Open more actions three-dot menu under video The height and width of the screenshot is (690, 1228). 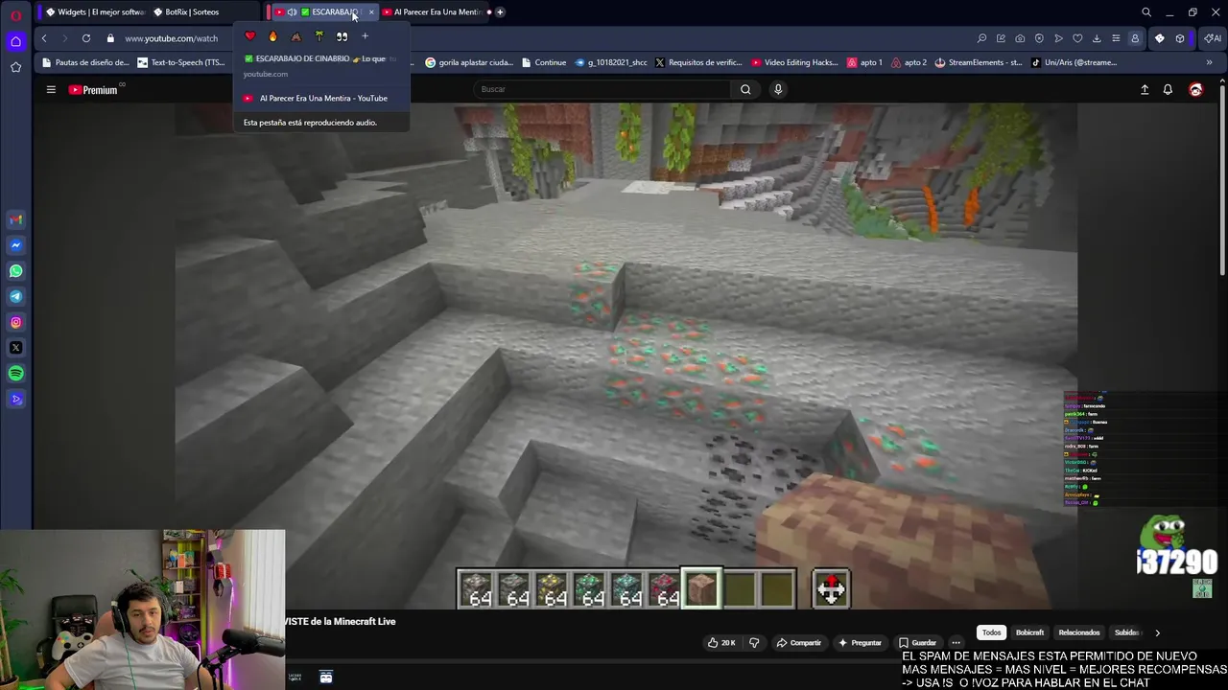coord(956,642)
